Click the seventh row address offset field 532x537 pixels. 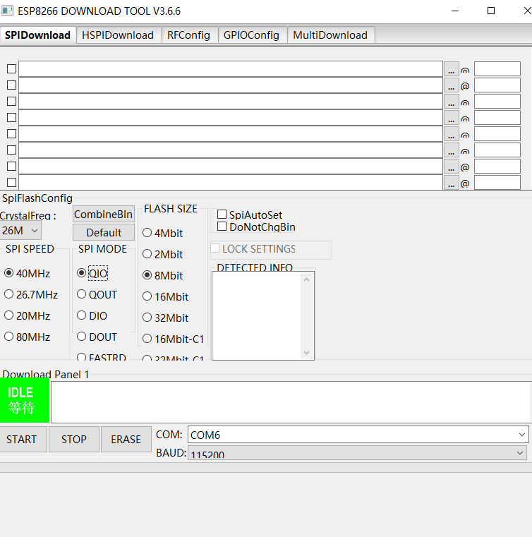point(497,166)
